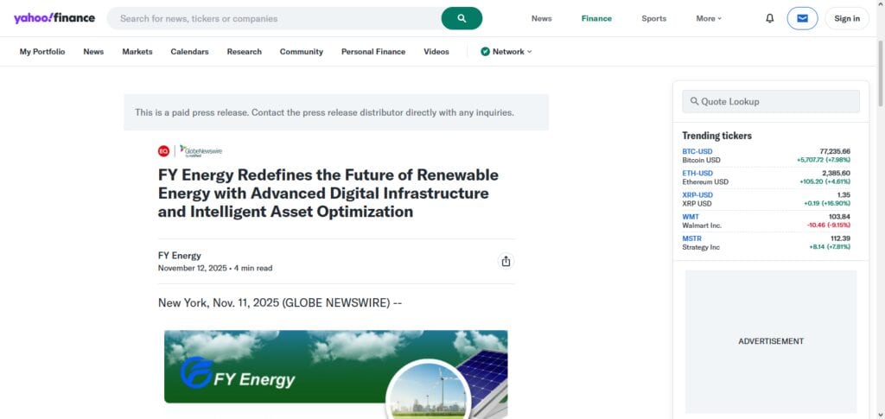Open the Markets tab
This screenshot has width=885, height=419.
pos(137,51)
